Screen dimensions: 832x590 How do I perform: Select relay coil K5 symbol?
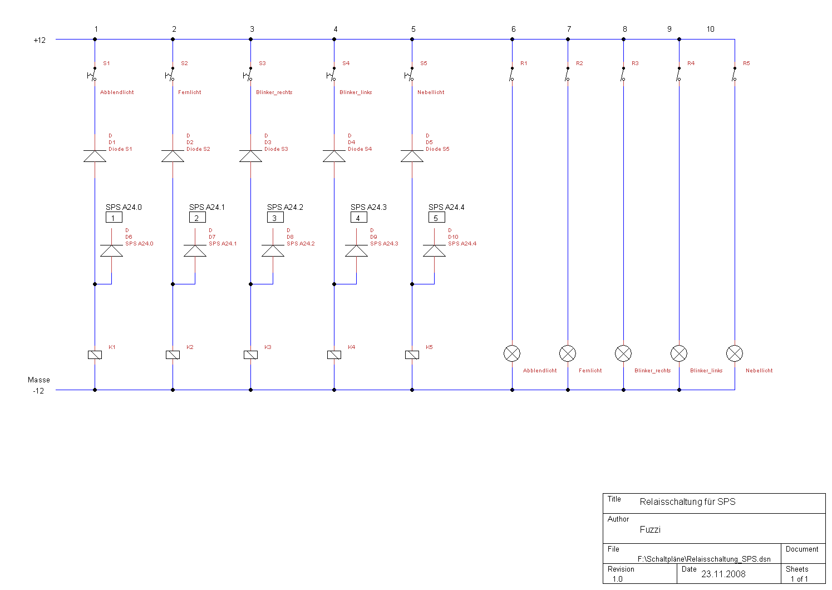(412, 355)
